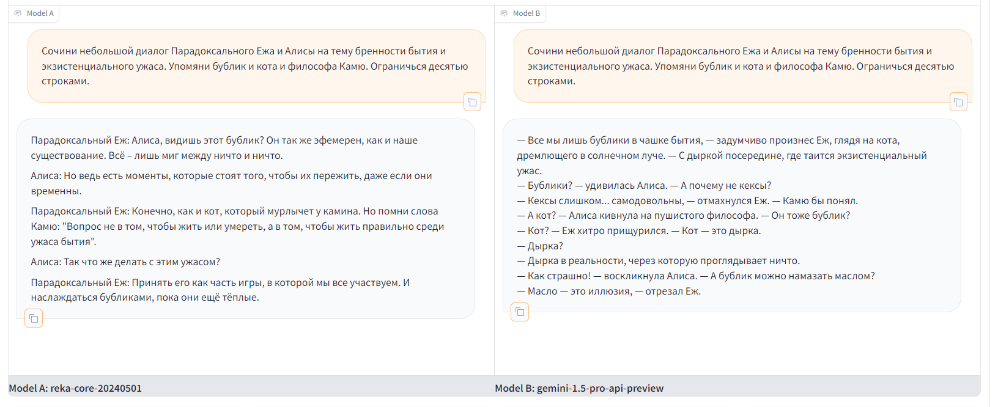Click 'Как страшно! — воскликнула Алиса' line
998x407 pixels.
[696, 276]
